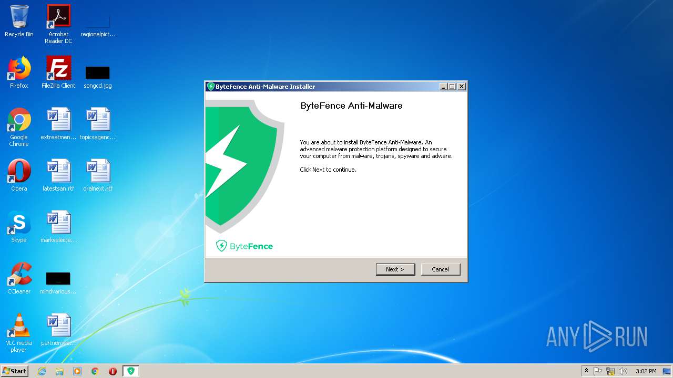Open media player from taskbar

[77, 371]
